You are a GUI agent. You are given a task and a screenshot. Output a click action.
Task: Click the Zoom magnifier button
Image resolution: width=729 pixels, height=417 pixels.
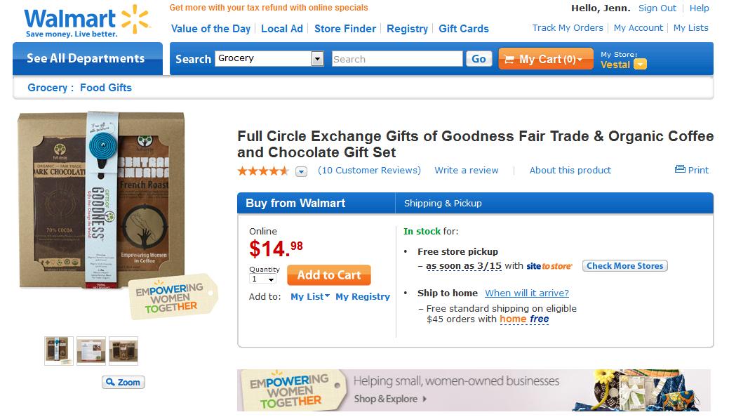tap(123, 383)
